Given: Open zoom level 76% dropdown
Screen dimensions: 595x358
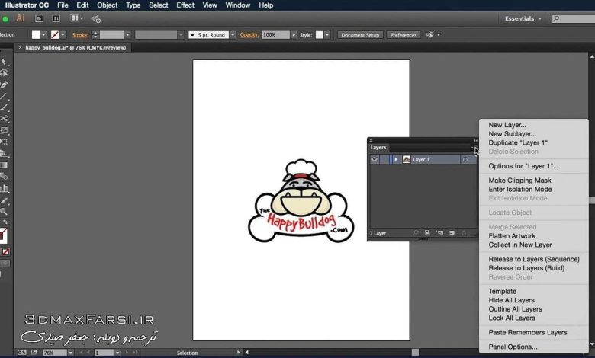Looking at the screenshot, I should pos(71,353).
